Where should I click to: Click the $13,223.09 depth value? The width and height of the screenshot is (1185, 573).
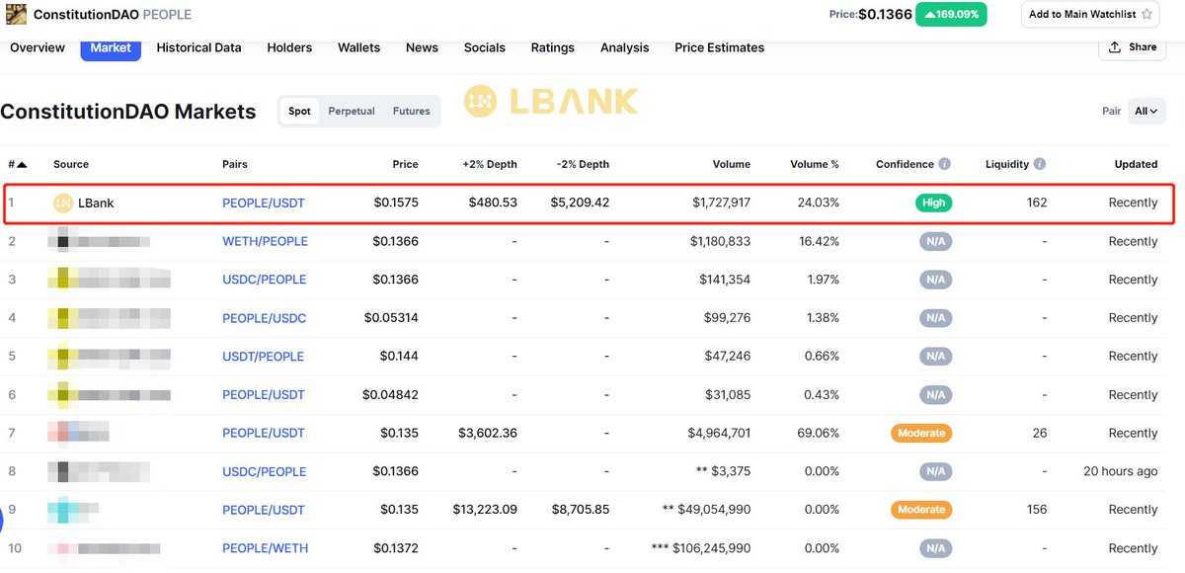point(485,510)
